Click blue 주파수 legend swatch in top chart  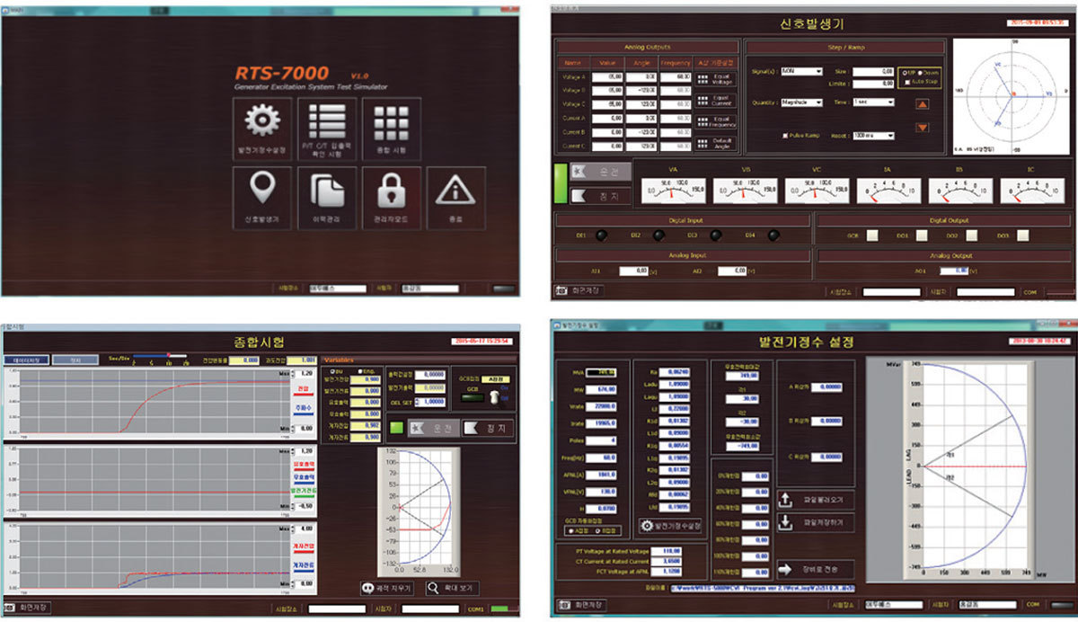[305, 415]
